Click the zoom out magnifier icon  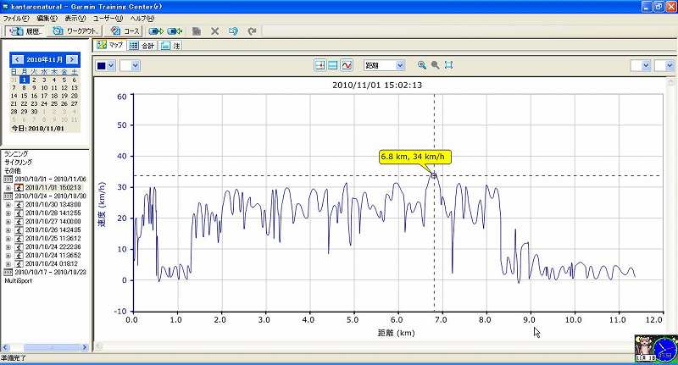click(435, 65)
